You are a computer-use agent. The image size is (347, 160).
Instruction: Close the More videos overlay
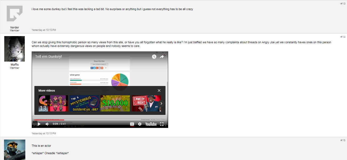(159, 90)
